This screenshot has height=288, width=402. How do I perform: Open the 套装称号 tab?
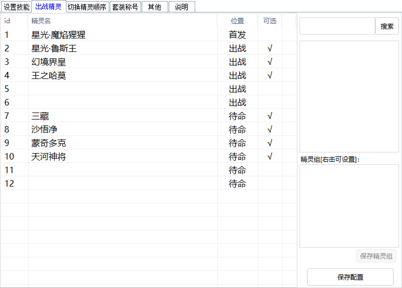point(125,7)
